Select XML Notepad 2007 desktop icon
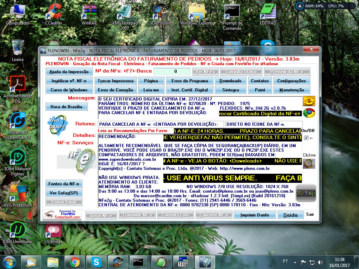This screenshot has height=269, width=359. 125,17
